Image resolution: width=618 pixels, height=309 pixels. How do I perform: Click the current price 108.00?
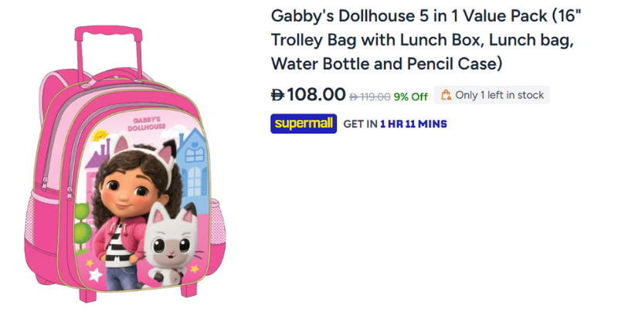(316, 95)
